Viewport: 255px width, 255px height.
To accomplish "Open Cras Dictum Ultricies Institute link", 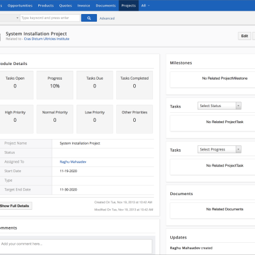I will [x=47, y=39].
